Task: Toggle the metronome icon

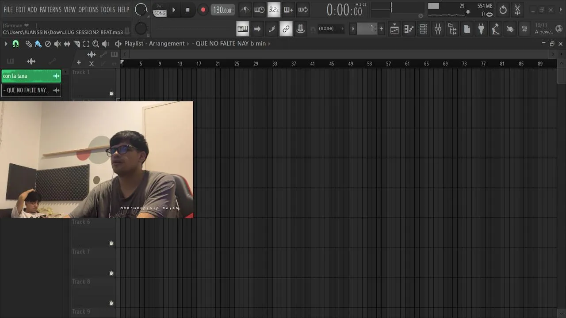Action: point(245,10)
